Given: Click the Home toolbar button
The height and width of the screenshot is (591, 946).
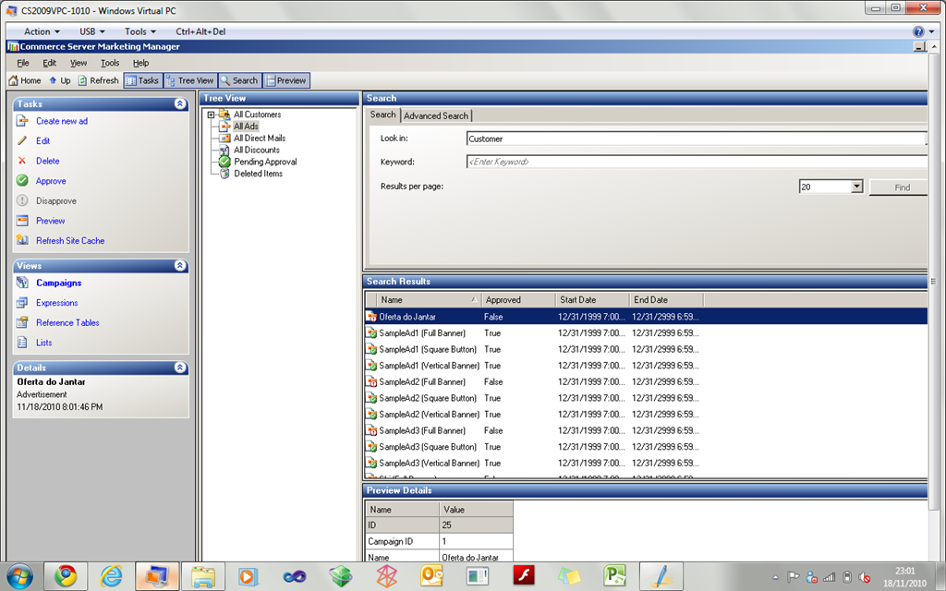Looking at the screenshot, I should 25,80.
